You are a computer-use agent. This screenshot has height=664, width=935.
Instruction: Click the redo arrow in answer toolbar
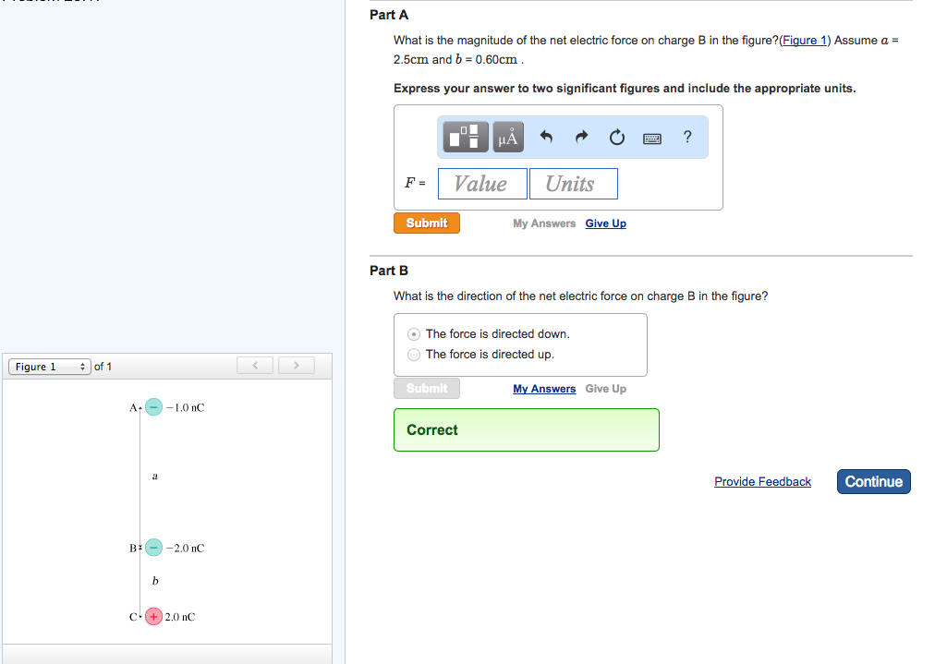click(581, 138)
